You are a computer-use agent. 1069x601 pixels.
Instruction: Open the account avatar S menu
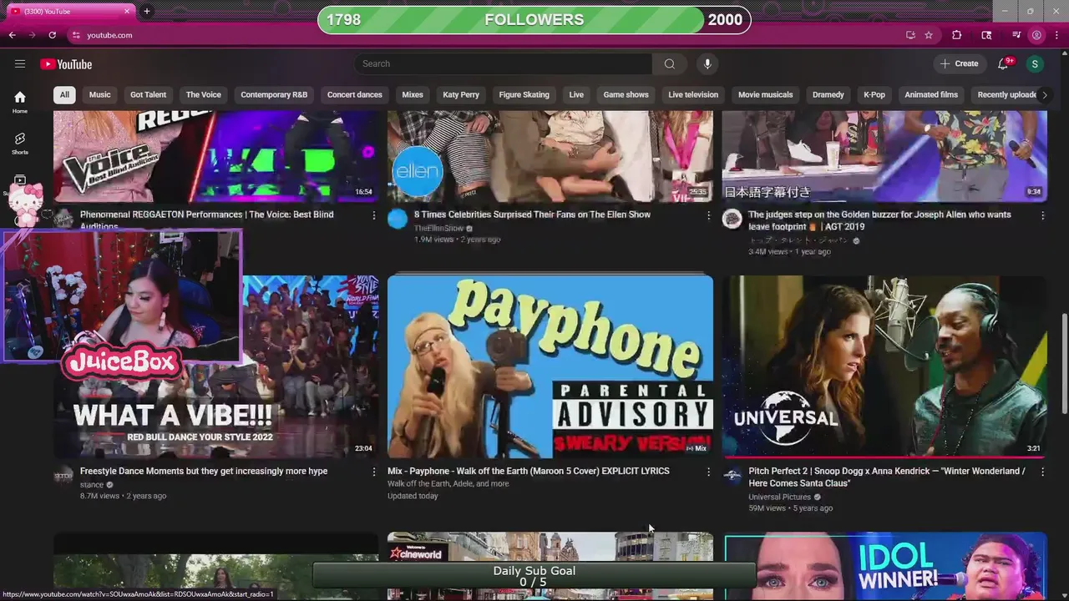(x=1035, y=63)
